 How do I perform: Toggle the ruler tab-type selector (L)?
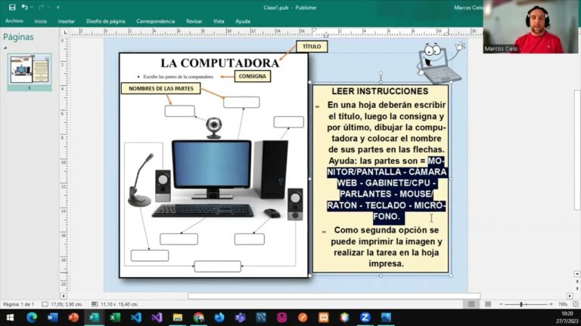tap(65, 32)
